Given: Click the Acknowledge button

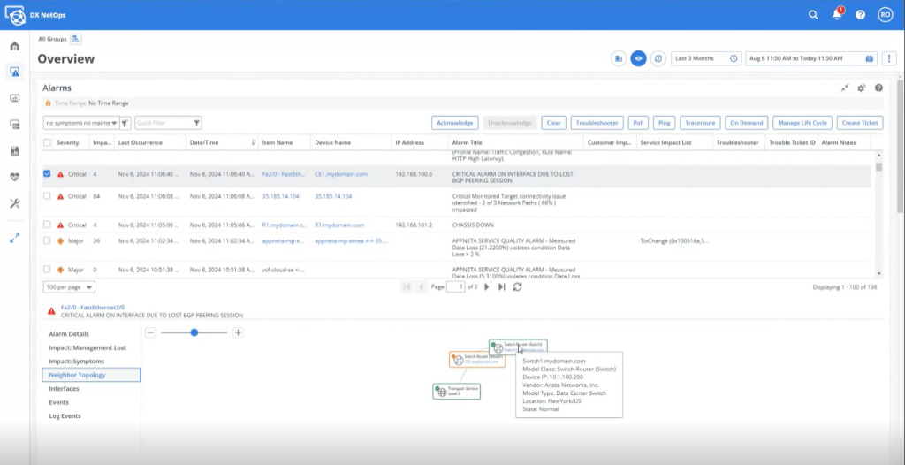Looking at the screenshot, I should pos(455,123).
